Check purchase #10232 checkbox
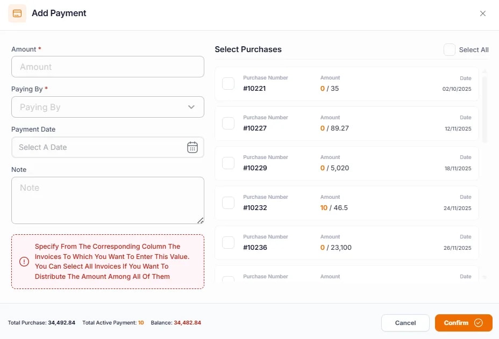 [x=228, y=203]
